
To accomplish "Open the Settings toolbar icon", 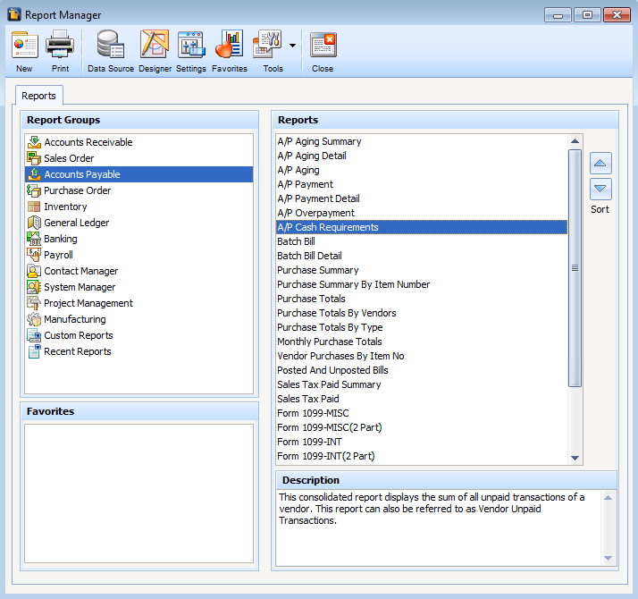I will tap(191, 45).
